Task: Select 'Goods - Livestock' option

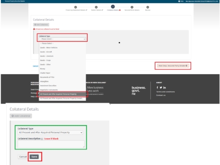Action: point(62,56)
